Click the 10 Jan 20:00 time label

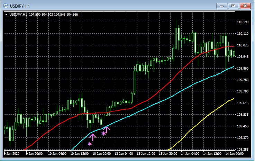(102, 154)
